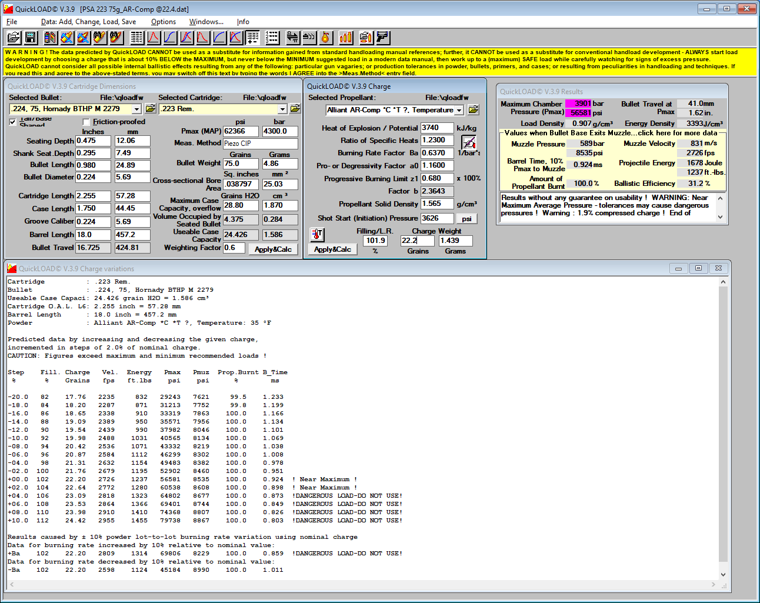The image size is (760, 603).
Task: Click the Charge Weight Grains input field
Action: [x=417, y=241]
